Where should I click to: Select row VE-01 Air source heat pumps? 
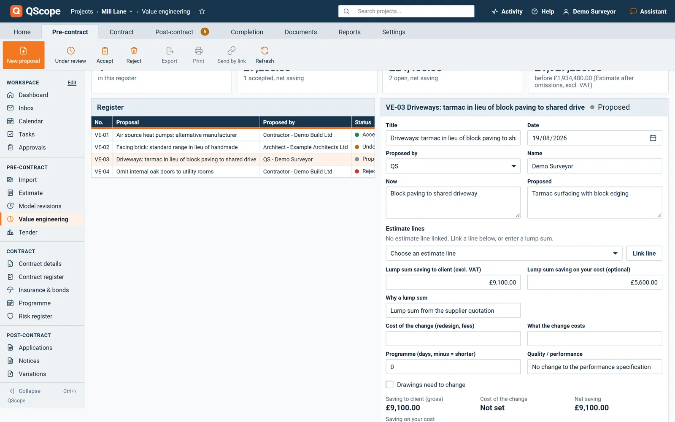click(233, 135)
